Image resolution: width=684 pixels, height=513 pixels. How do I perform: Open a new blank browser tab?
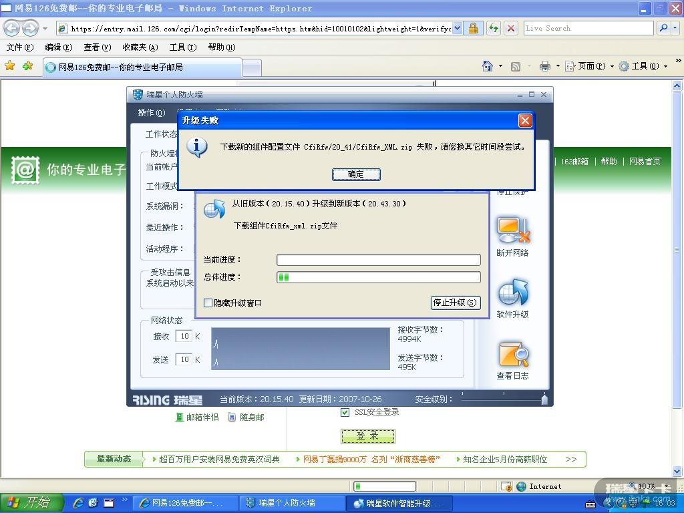[x=252, y=67]
